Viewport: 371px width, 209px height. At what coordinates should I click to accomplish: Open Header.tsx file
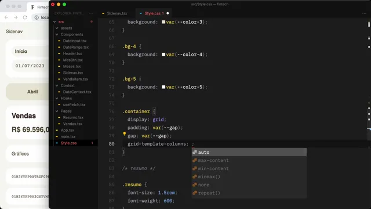coord(72,53)
